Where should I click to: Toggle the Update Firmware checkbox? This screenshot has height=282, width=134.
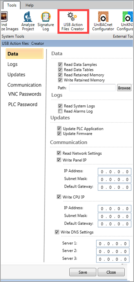pos(59,134)
